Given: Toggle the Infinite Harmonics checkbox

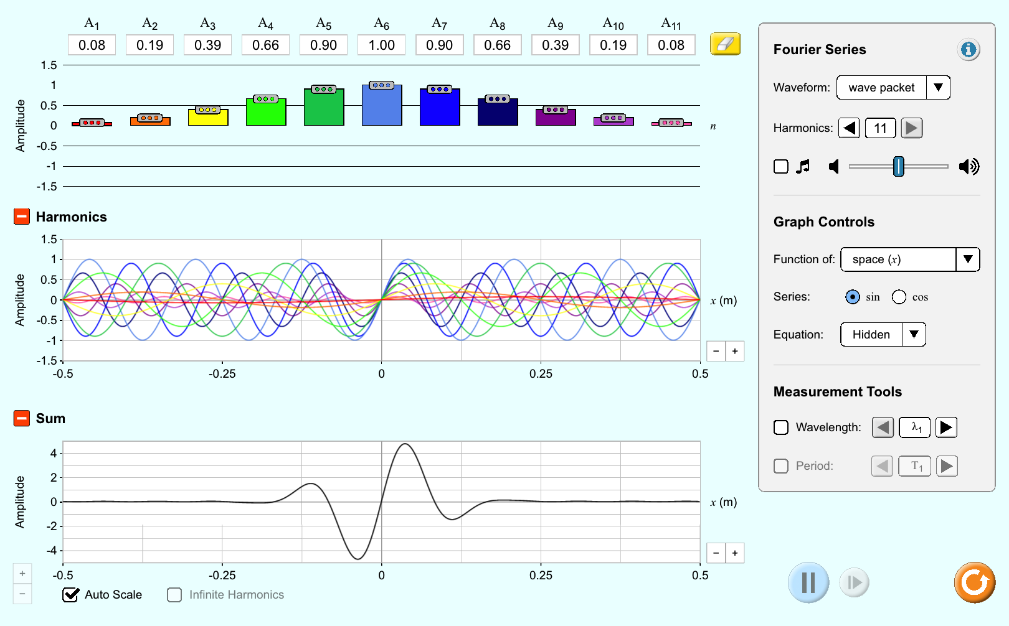Looking at the screenshot, I should point(174,595).
